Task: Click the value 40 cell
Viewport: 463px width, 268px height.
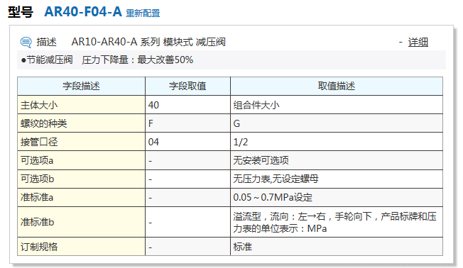Action: [187, 105]
